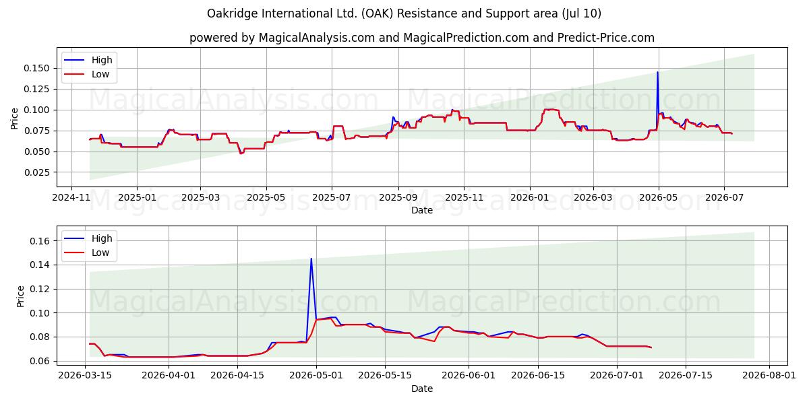
Task: Click the 2026-04-01 x-axis tick label
Action: click(168, 377)
